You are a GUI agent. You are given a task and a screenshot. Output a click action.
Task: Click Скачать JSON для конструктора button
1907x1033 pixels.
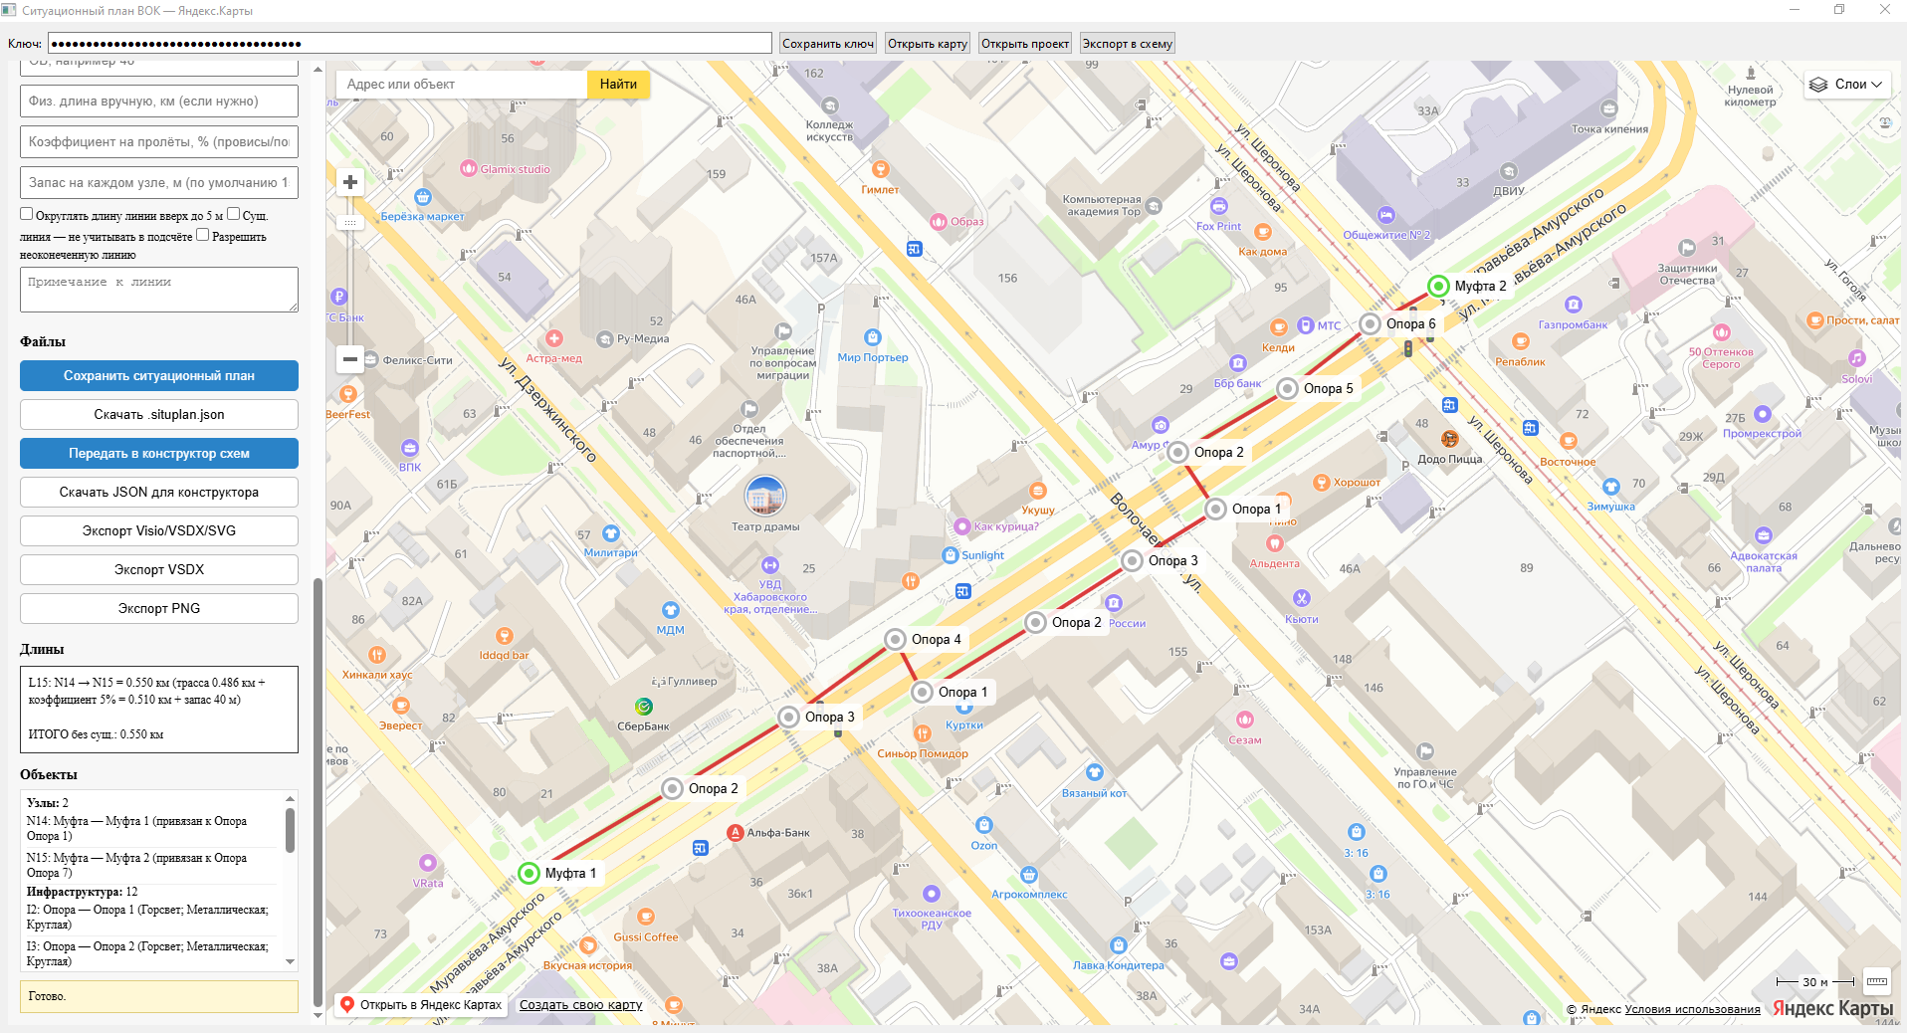click(159, 493)
